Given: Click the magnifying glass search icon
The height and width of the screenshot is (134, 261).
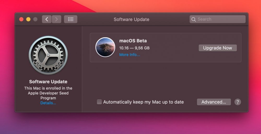Looking at the screenshot, I should click(x=193, y=20).
